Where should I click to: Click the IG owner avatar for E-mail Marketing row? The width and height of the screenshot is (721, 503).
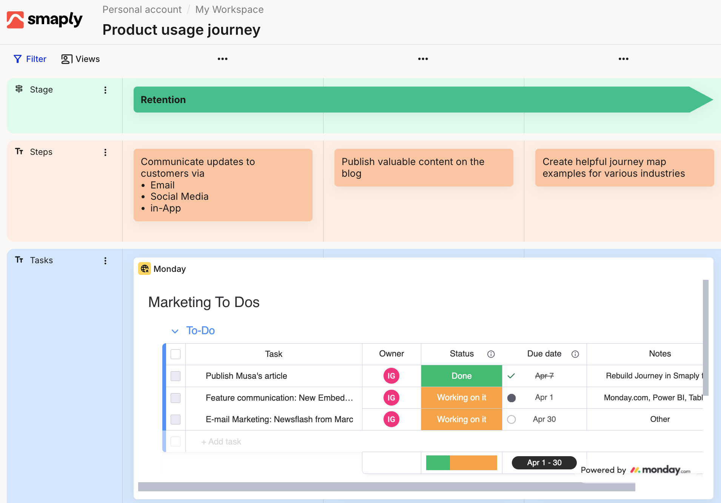[391, 419]
